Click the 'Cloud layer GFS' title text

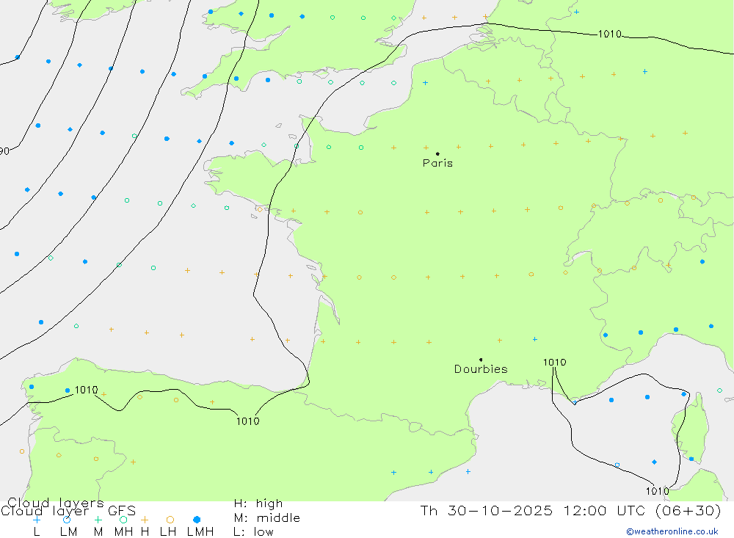pyautogui.click(x=68, y=511)
